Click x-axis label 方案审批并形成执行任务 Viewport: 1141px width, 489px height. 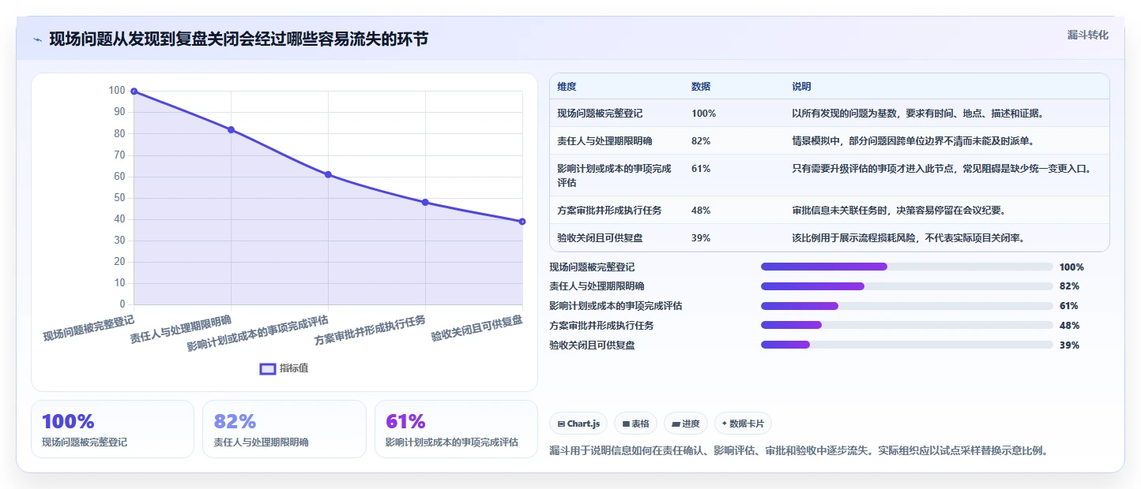pyautogui.click(x=370, y=330)
